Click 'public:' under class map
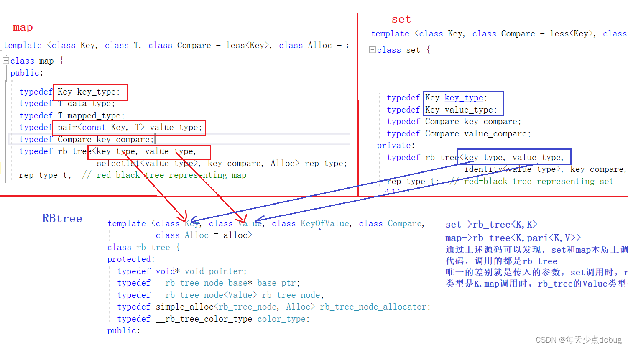Screen dimensions: 628x348 27,73
